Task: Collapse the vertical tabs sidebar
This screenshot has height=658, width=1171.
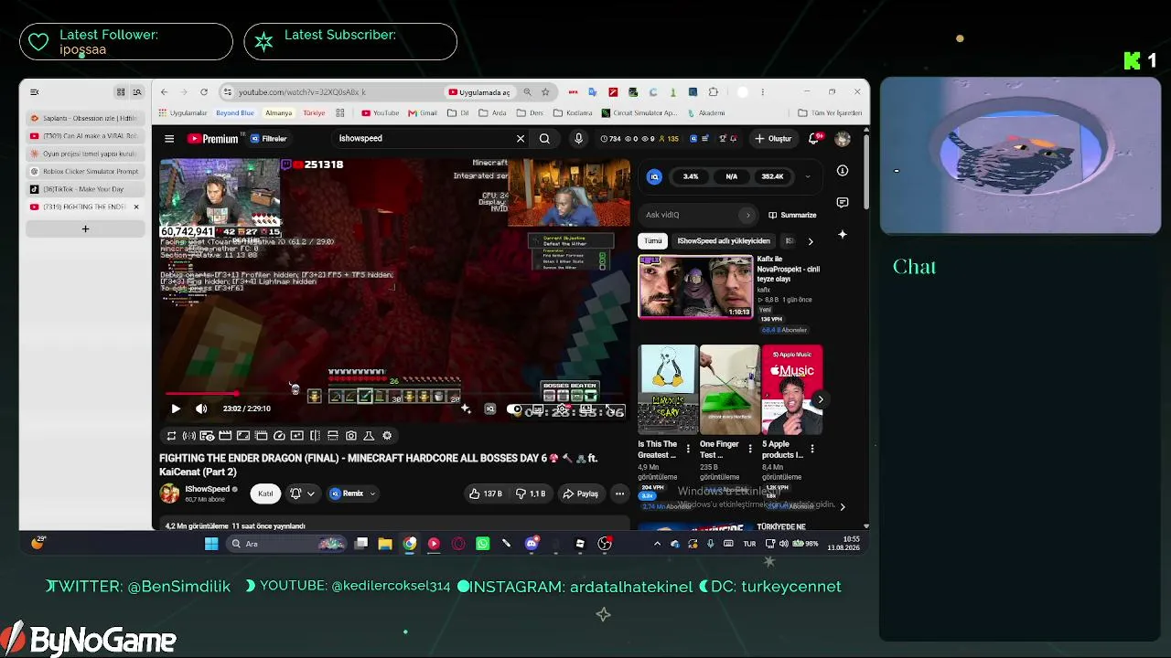Action: coord(35,92)
